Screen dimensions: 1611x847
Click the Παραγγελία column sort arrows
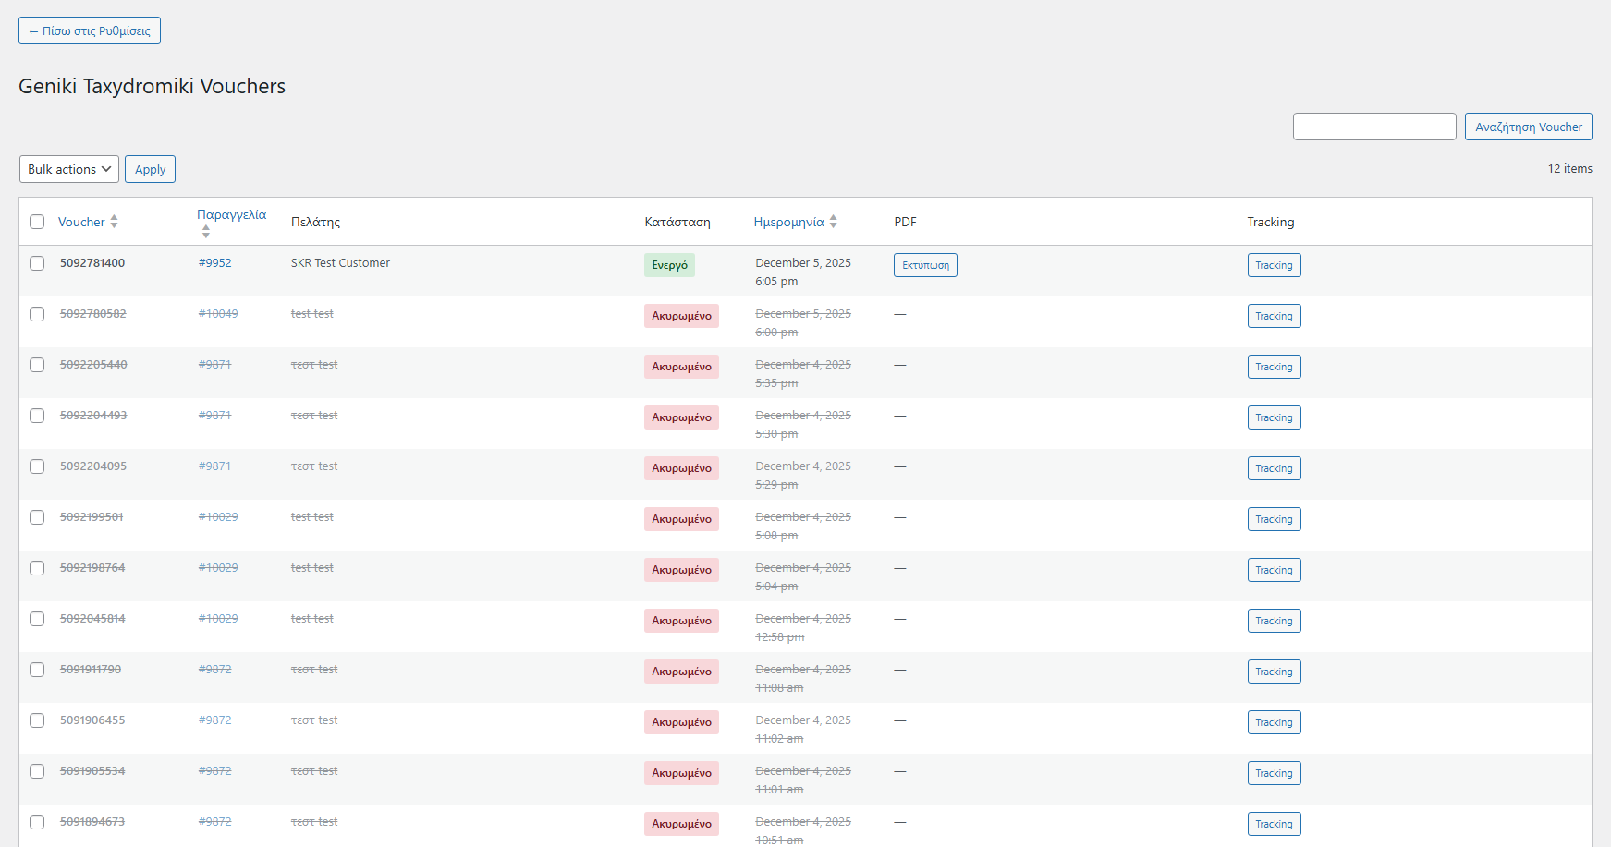205,232
